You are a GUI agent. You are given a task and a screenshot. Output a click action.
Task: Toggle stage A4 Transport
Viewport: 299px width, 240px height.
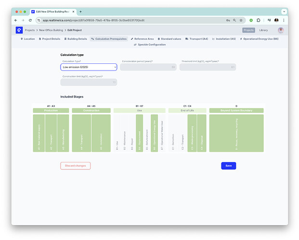81,133
